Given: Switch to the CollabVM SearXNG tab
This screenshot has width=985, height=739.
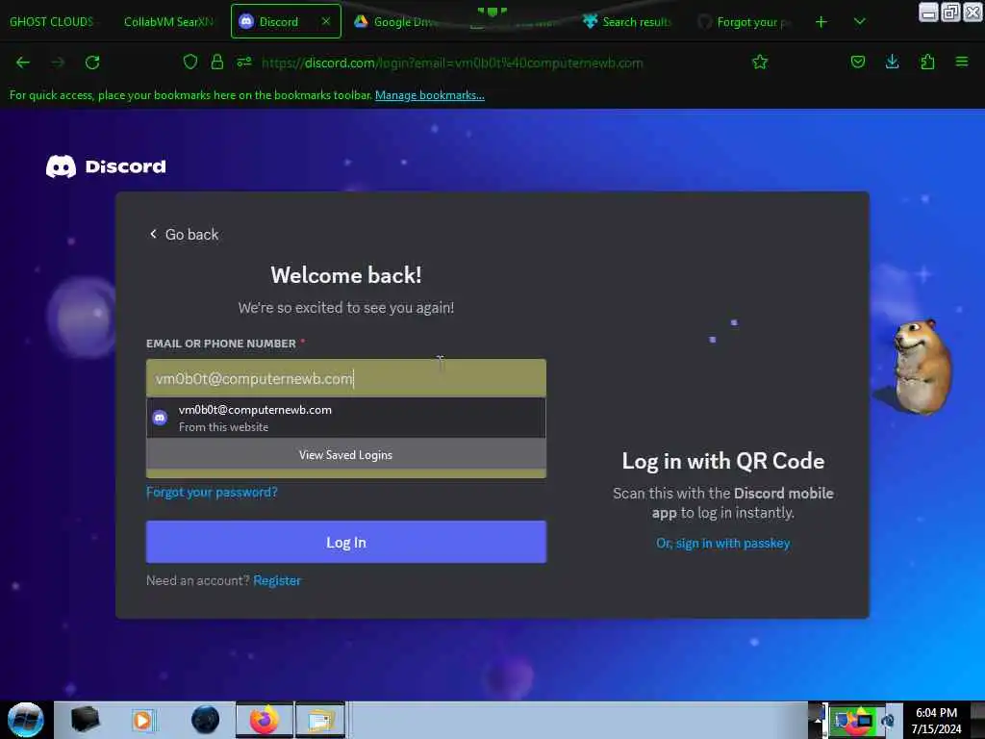Looking at the screenshot, I should 168,21.
